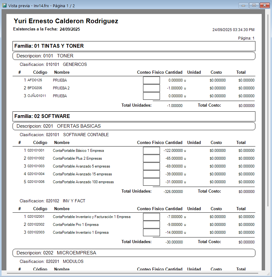Click the Descripcion: 0201 OFERTAS BASICAS band
Image resolution: width=272 pixels, height=277 pixels.
[134, 126]
